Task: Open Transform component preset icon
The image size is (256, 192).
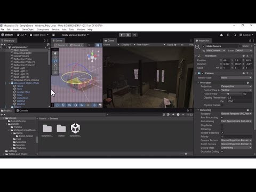Action: 247,56
